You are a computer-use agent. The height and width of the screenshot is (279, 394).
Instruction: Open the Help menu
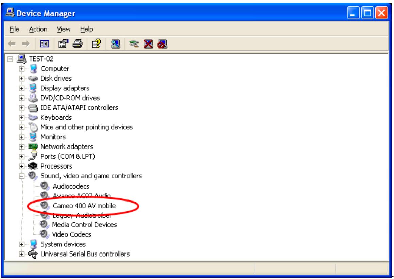click(87, 29)
